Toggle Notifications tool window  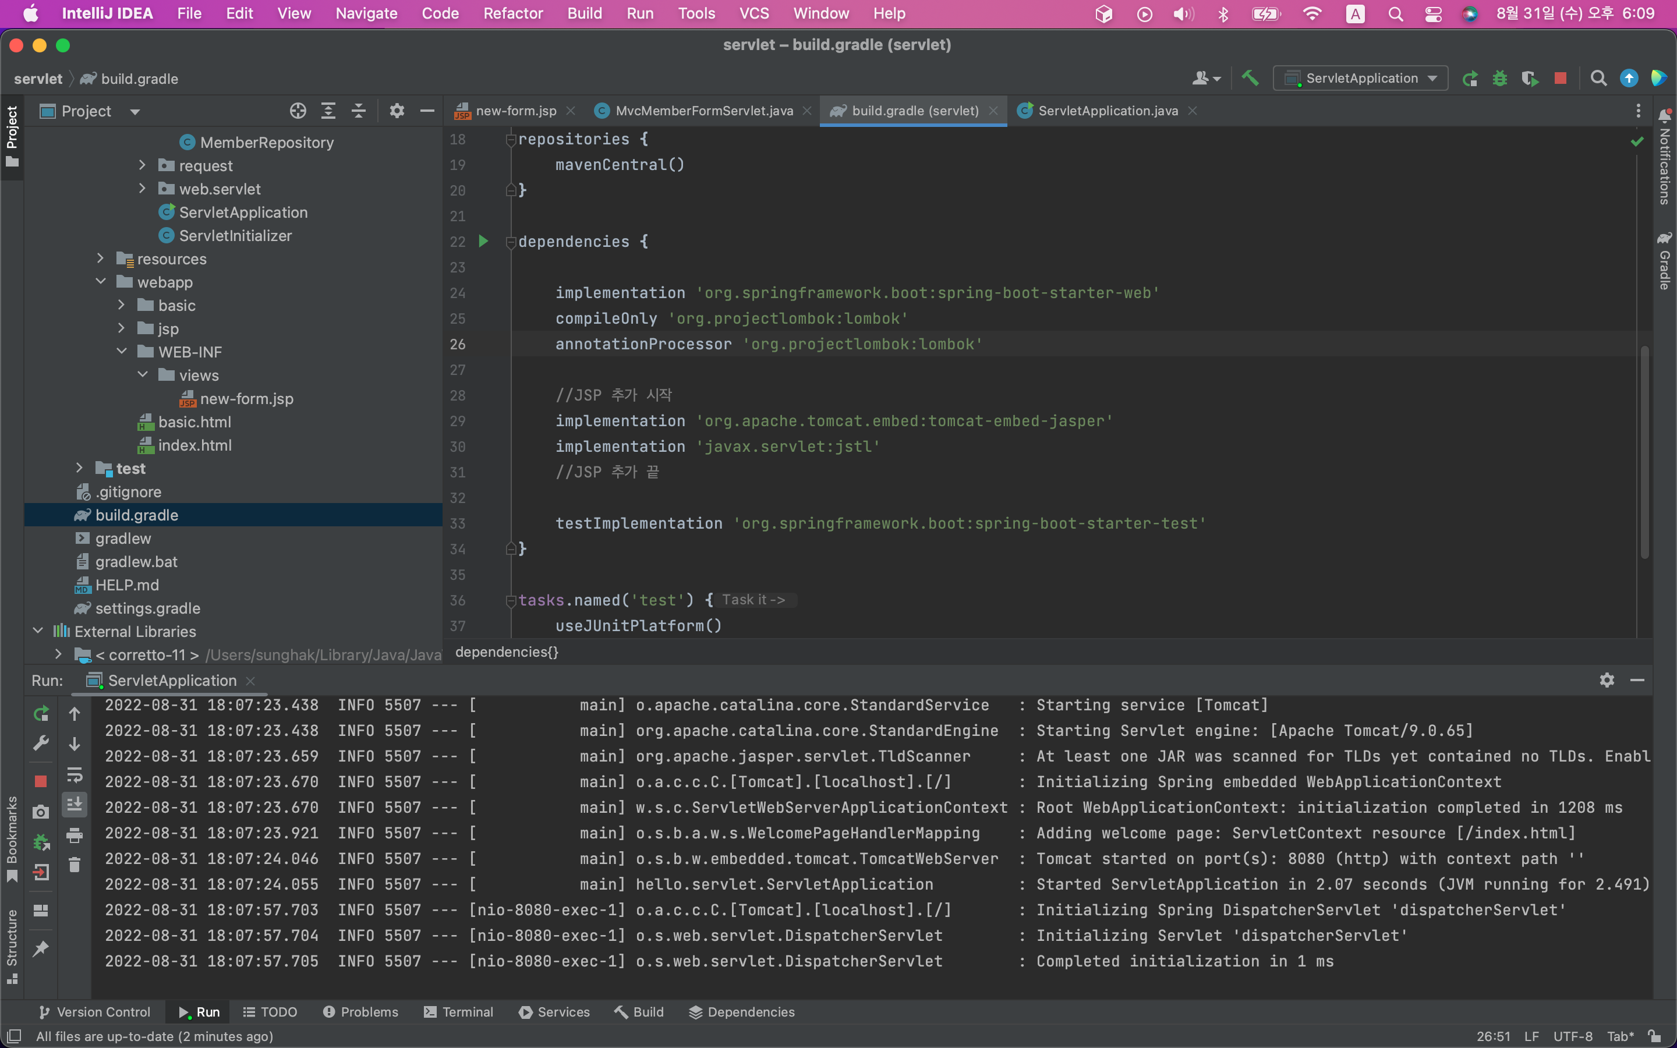point(1665,157)
